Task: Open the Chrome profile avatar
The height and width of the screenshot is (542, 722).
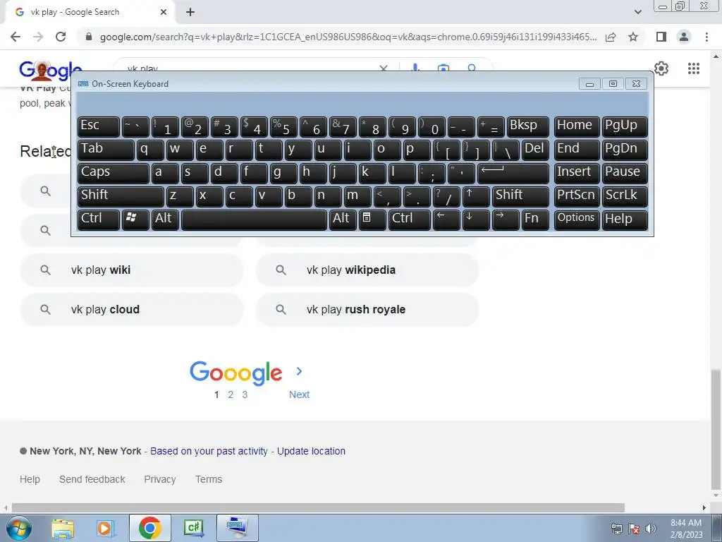Action: [684, 37]
